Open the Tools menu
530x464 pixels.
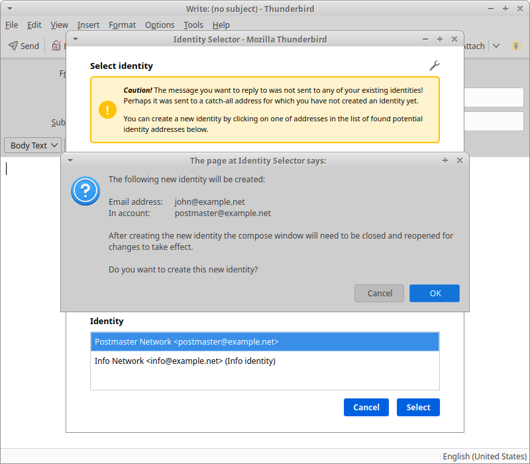(193, 25)
